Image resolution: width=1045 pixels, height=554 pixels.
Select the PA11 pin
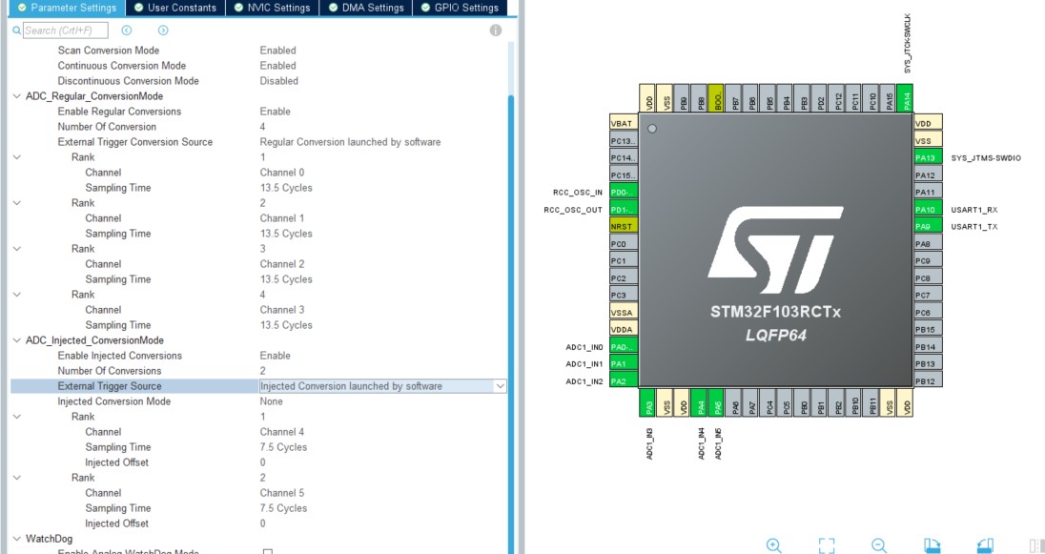click(928, 193)
